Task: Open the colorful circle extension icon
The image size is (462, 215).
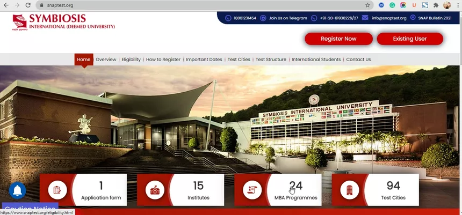Action: pos(403,5)
